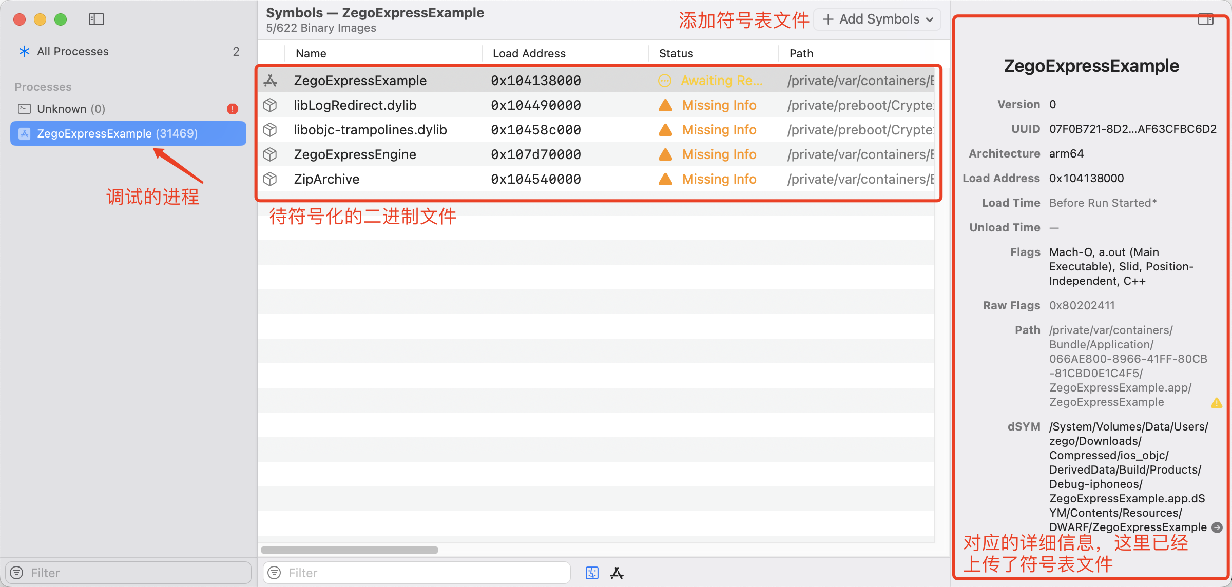Click the ZegoExpressExample process app icon
The width and height of the screenshot is (1232, 587).
pyautogui.click(x=24, y=133)
